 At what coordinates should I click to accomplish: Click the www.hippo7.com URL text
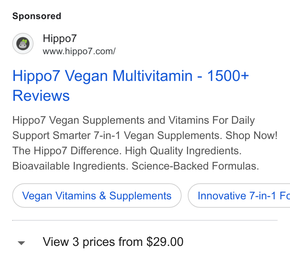79,51
